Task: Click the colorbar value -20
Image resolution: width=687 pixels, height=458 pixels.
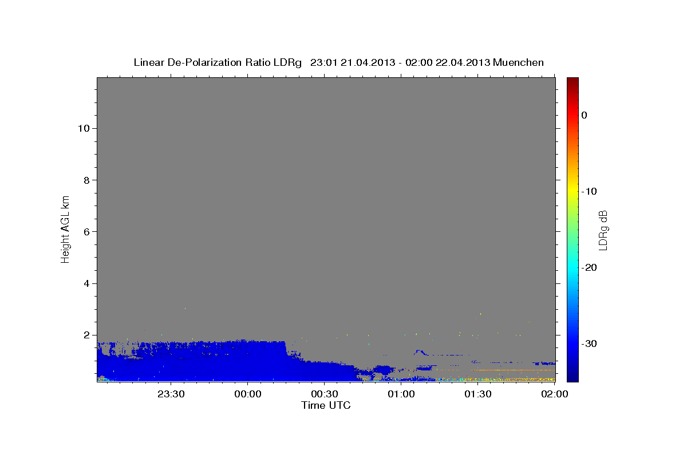Action: [589, 267]
